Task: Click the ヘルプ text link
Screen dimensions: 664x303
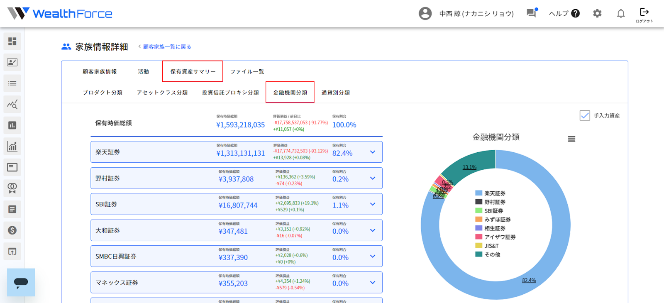Action: 559,14
